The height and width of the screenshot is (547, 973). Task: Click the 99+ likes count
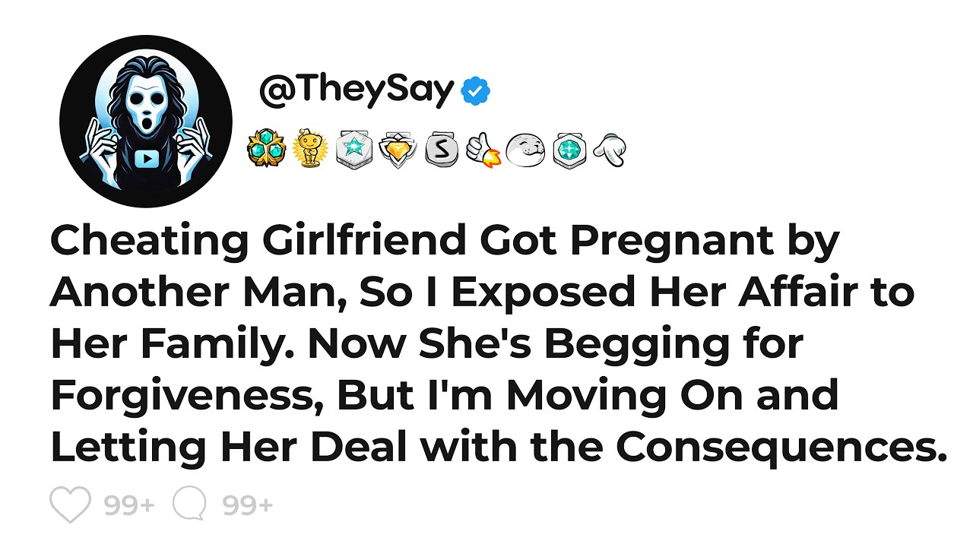coord(129,505)
